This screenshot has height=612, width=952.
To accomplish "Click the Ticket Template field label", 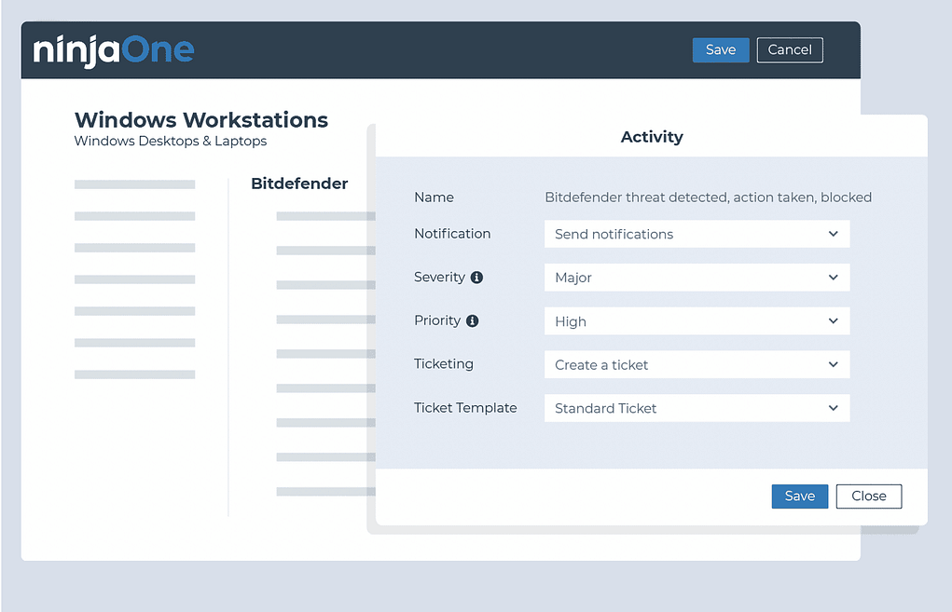I will click(465, 408).
